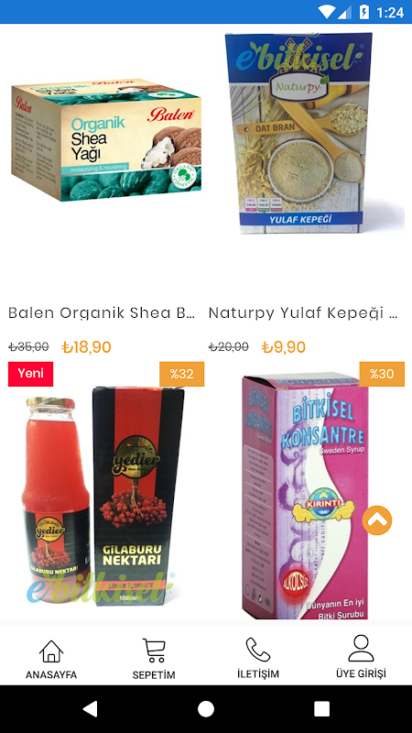Select the Balen Organik Shea product title

102,312
